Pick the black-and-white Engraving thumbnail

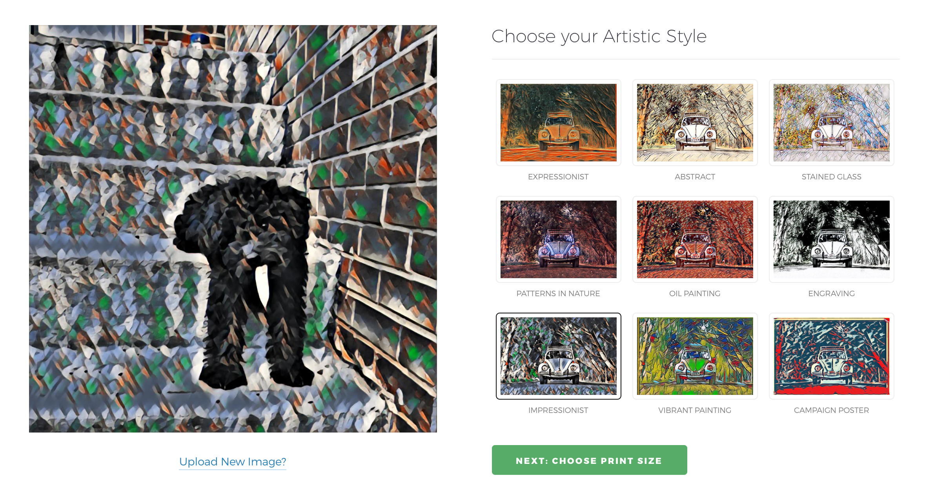[831, 239]
